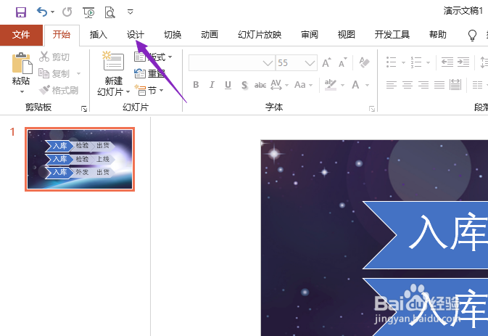Click the Increase Font Size icon

[326, 63]
